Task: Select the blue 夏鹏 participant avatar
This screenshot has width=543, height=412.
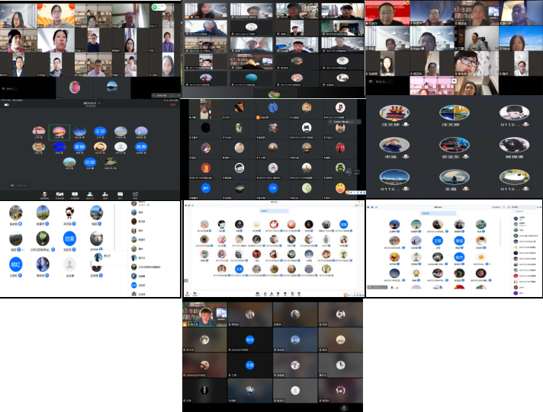Action: click(x=80, y=146)
